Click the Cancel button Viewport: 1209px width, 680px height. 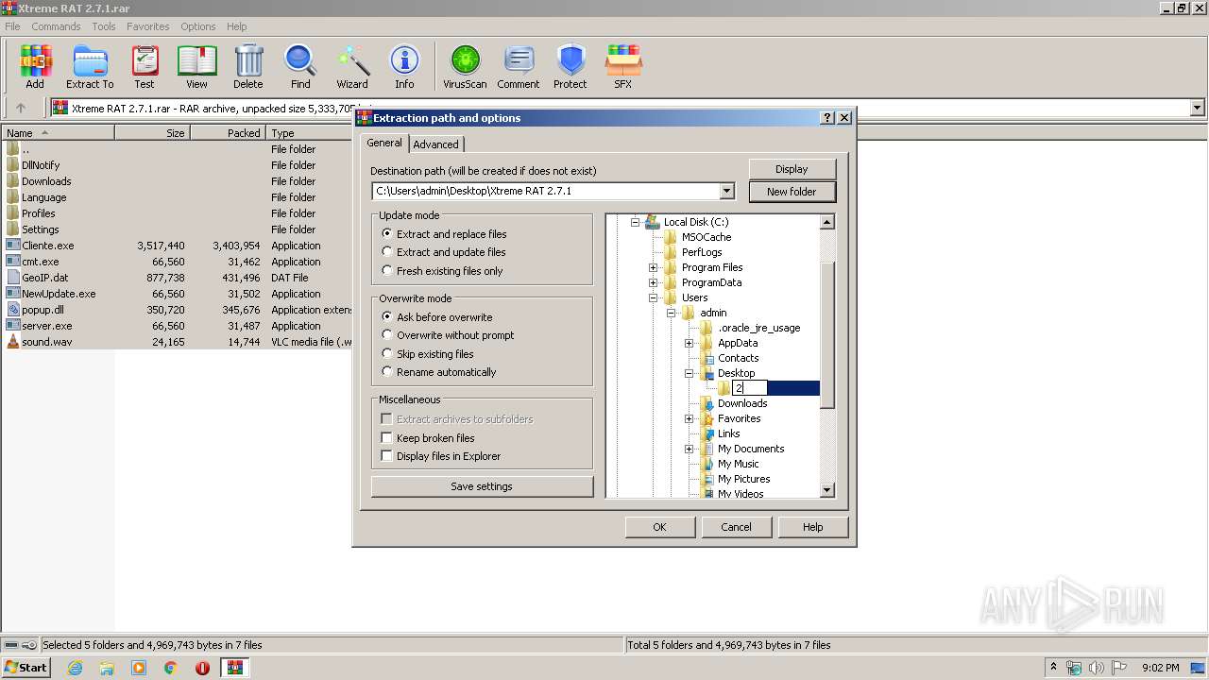pyautogui.click(x=736, y=527)
